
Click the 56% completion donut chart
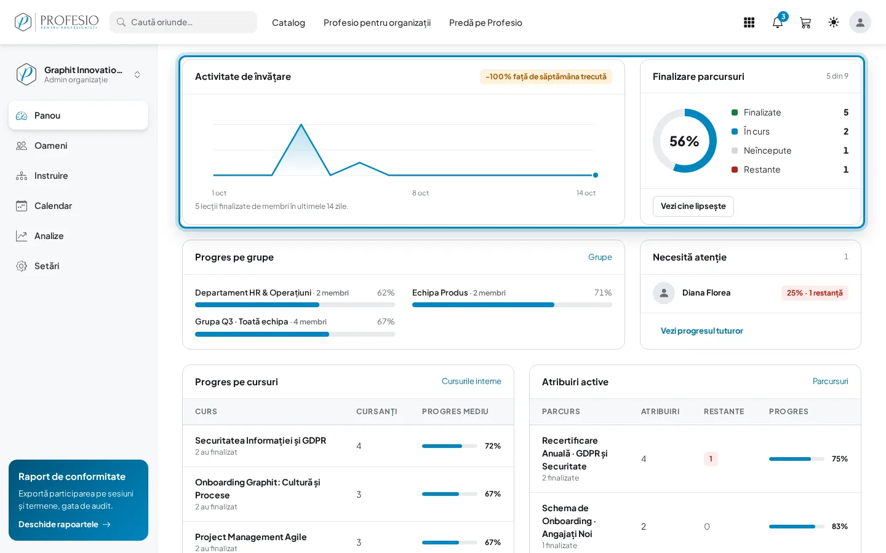[x=684, y=141]
